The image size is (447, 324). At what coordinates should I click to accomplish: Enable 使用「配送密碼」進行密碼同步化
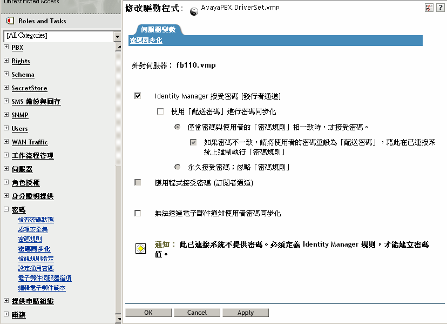[160, 111]
